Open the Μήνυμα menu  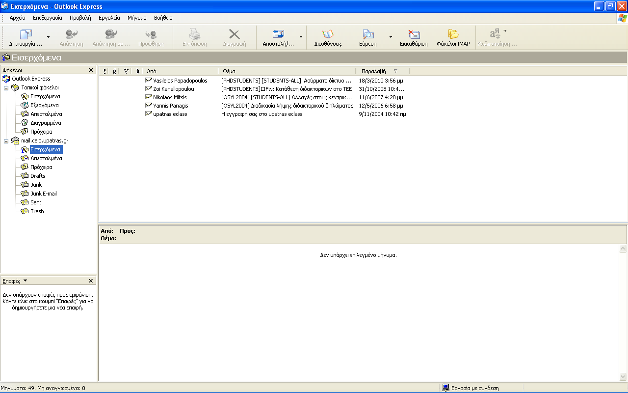pos(137,18)
